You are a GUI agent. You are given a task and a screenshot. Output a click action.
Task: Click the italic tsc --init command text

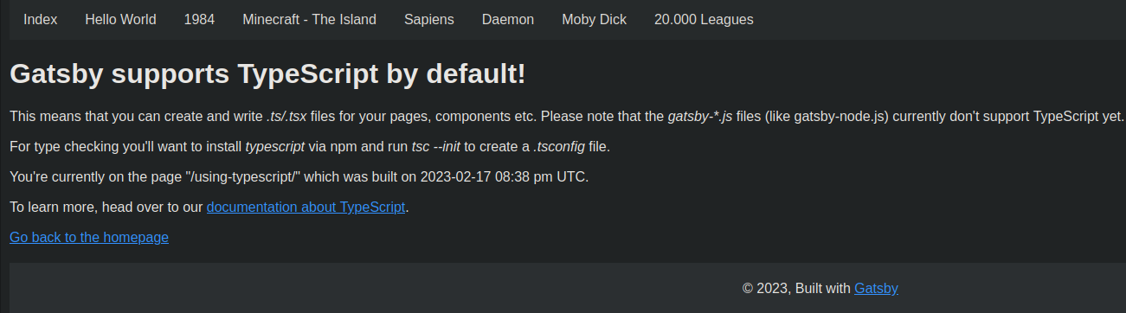coord(435,147)
